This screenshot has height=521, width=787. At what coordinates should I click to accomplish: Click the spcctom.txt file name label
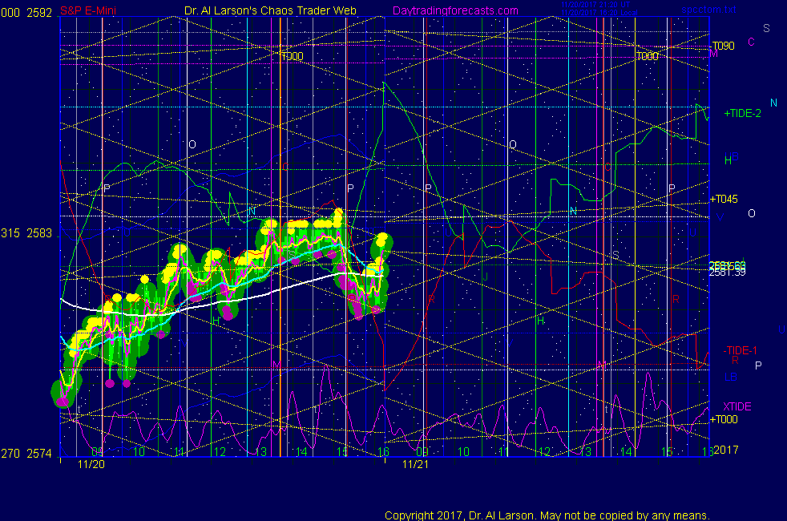coord(708,10)
